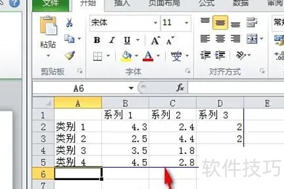
Task: Select cell containing 系列 3
Action: pos(220,115)
